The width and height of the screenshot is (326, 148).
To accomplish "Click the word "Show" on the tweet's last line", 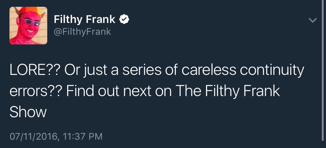I will 28,112.
